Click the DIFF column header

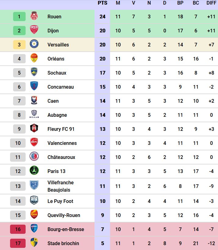tap(211, 3)
